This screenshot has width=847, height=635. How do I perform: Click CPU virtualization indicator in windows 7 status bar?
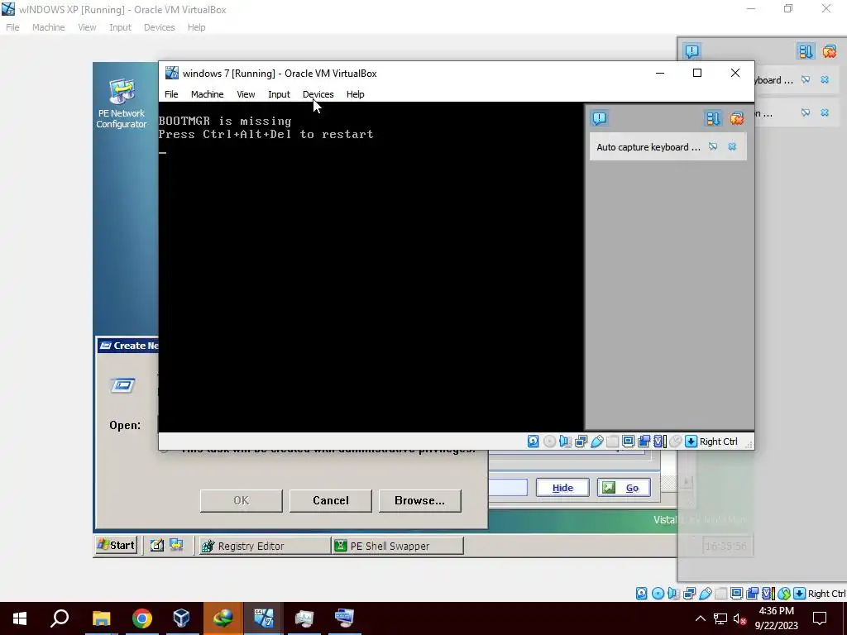(x=659, y=442)
